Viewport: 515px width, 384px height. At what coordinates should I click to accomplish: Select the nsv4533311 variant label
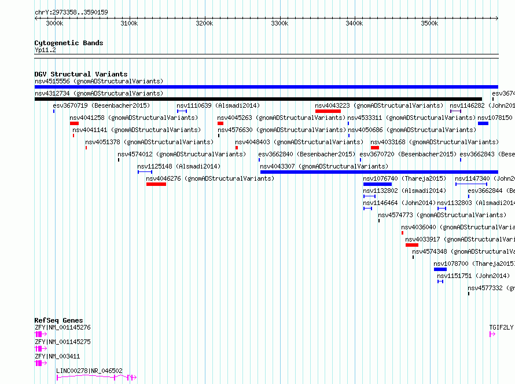411,118
